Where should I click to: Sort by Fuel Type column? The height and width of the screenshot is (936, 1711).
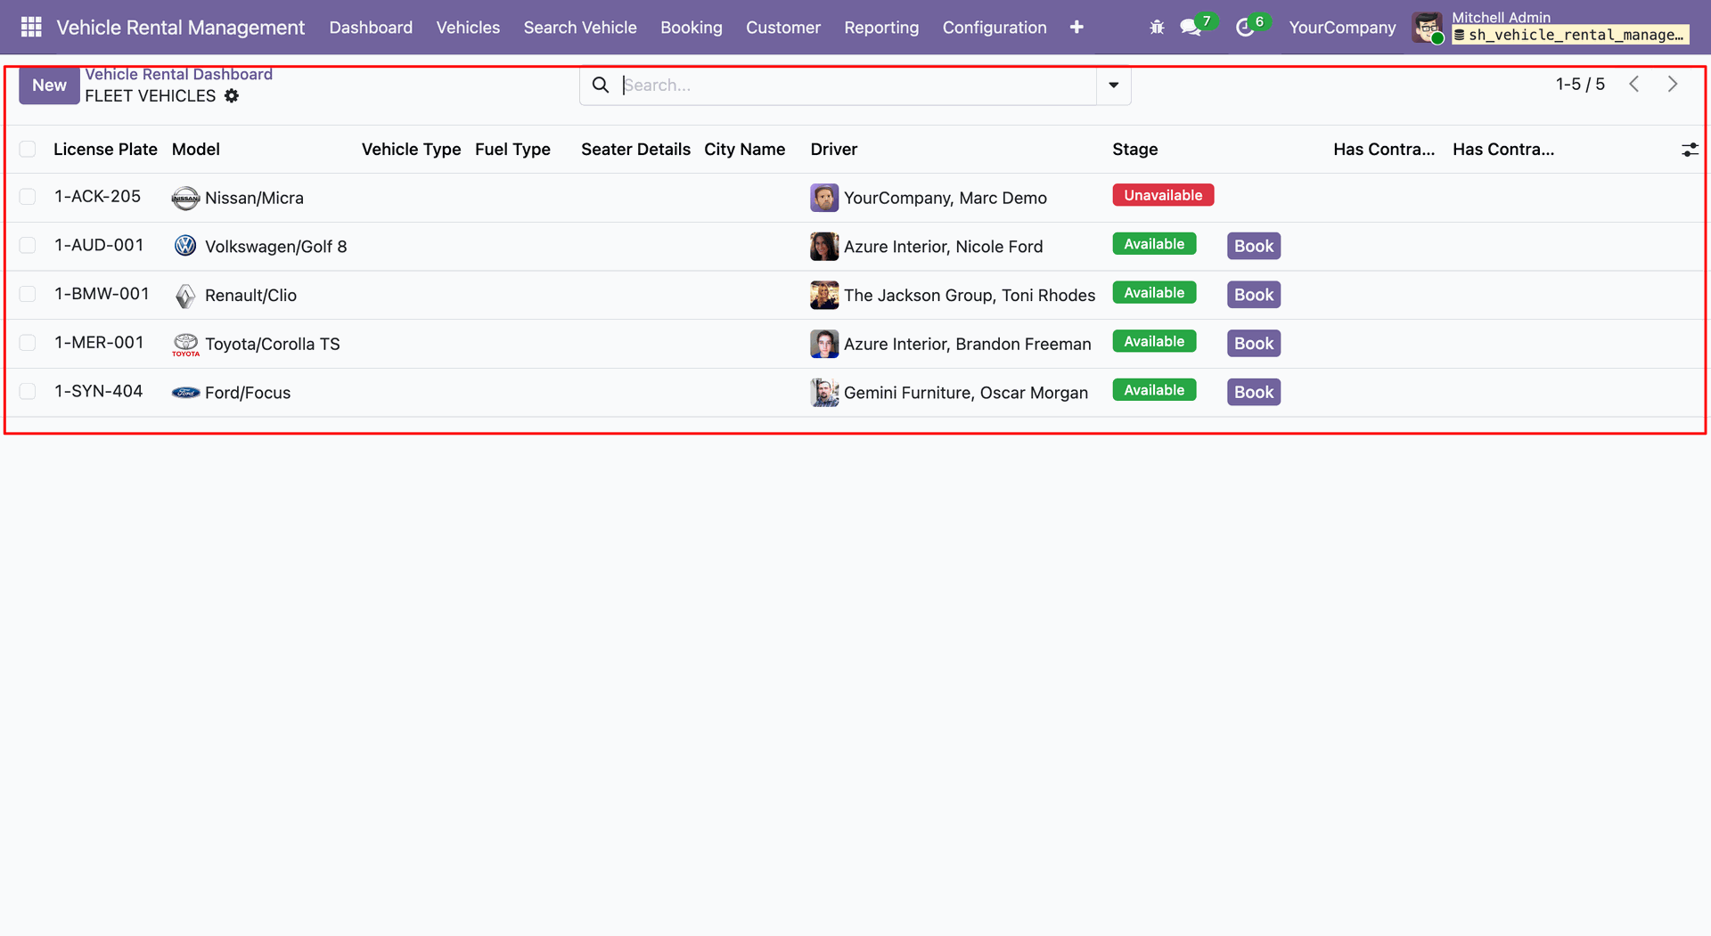tap(512, 150)
